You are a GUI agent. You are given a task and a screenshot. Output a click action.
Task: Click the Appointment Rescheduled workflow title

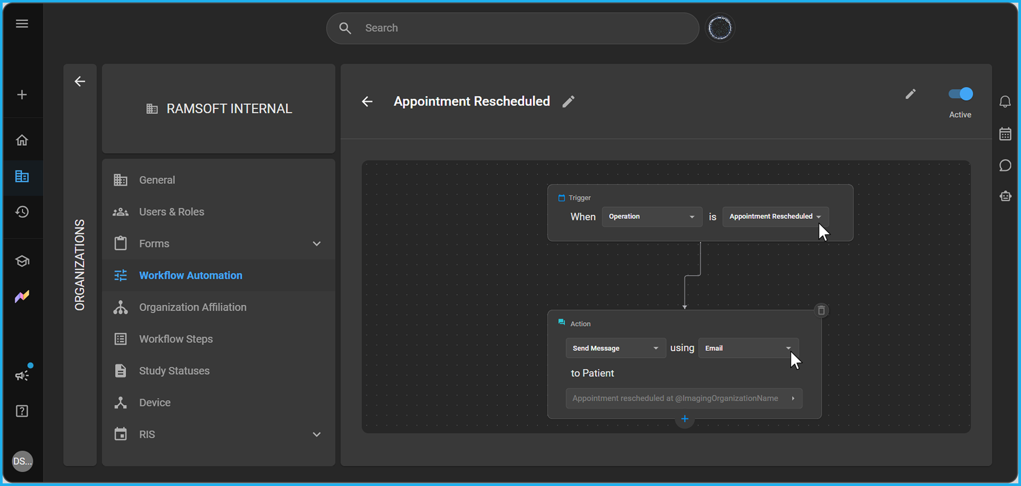(472, 101)
